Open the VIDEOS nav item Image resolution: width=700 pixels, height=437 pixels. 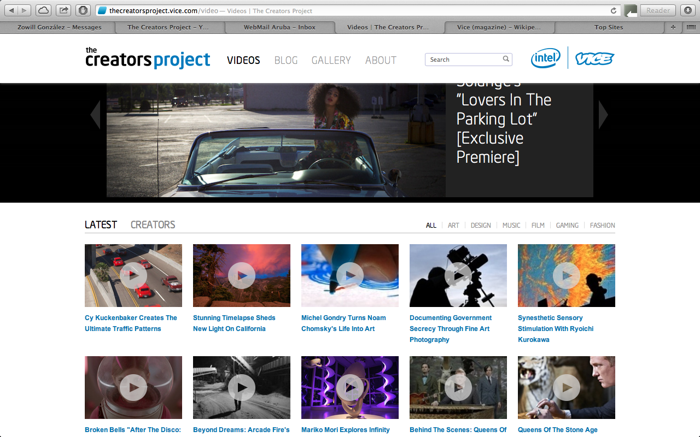[x=243, y=60]
